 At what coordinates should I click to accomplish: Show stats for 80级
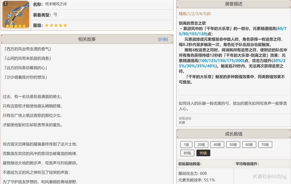[187, 153]
